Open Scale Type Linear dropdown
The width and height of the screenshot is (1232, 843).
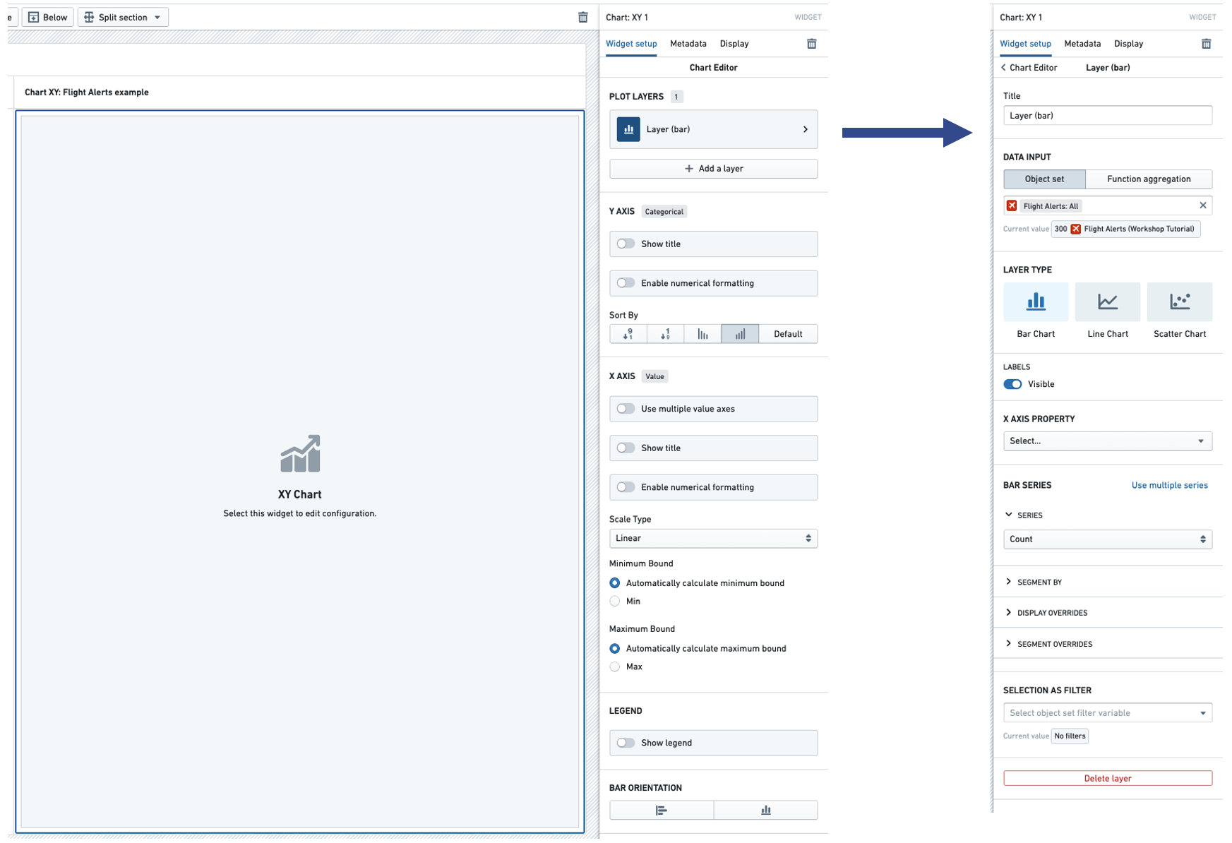713,539
